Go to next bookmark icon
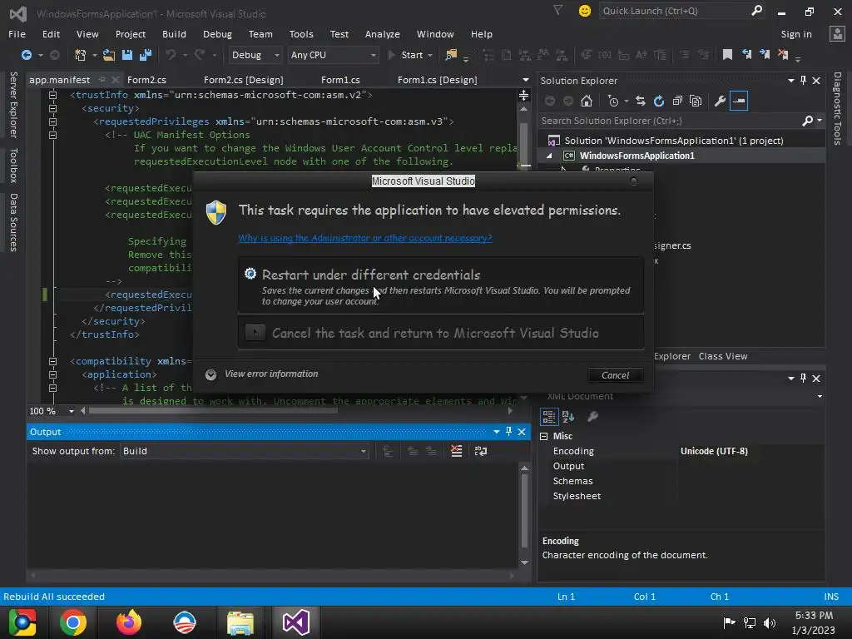 point(765,54)
